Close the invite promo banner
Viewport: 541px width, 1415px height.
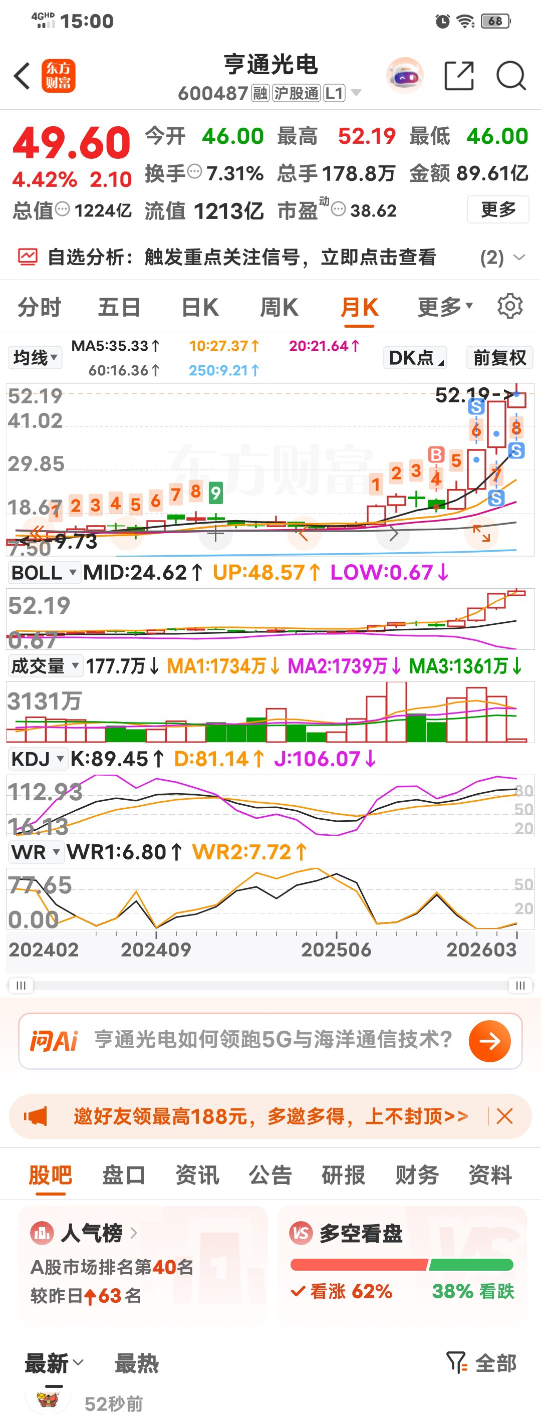[505, 1116]
